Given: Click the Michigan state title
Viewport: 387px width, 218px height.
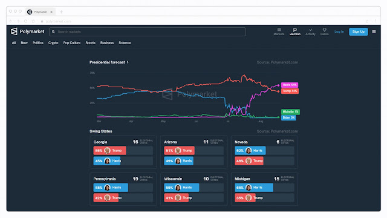Looking at the screenshot, I should [x=242, y=179].
